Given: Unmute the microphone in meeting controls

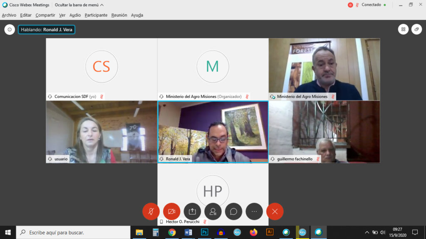Looking at the screenshot, I should [151, 211].
